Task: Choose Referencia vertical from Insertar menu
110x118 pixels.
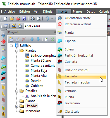Action: (82, 24)
